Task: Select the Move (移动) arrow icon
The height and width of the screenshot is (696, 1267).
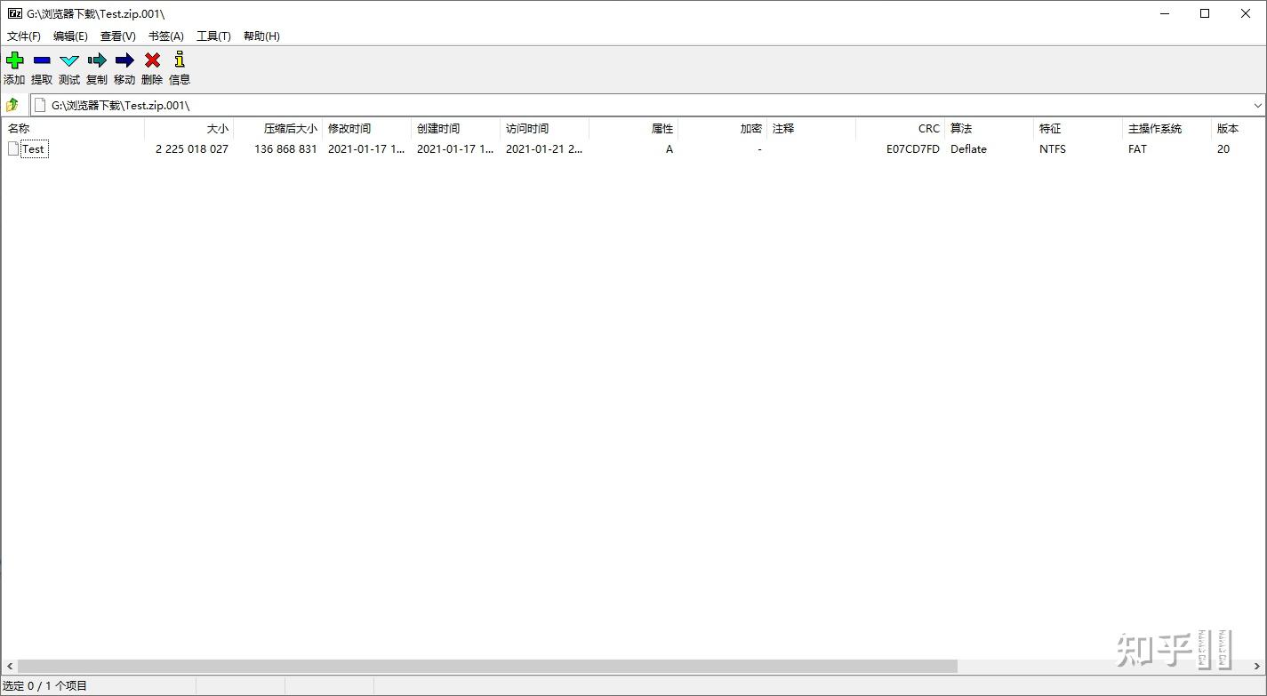Action: [124, 60]
